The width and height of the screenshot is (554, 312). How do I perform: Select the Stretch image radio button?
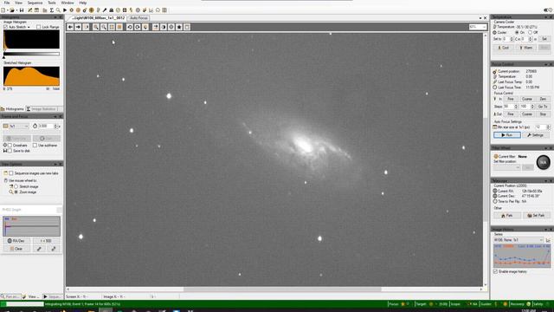click(x=16, y=186)
